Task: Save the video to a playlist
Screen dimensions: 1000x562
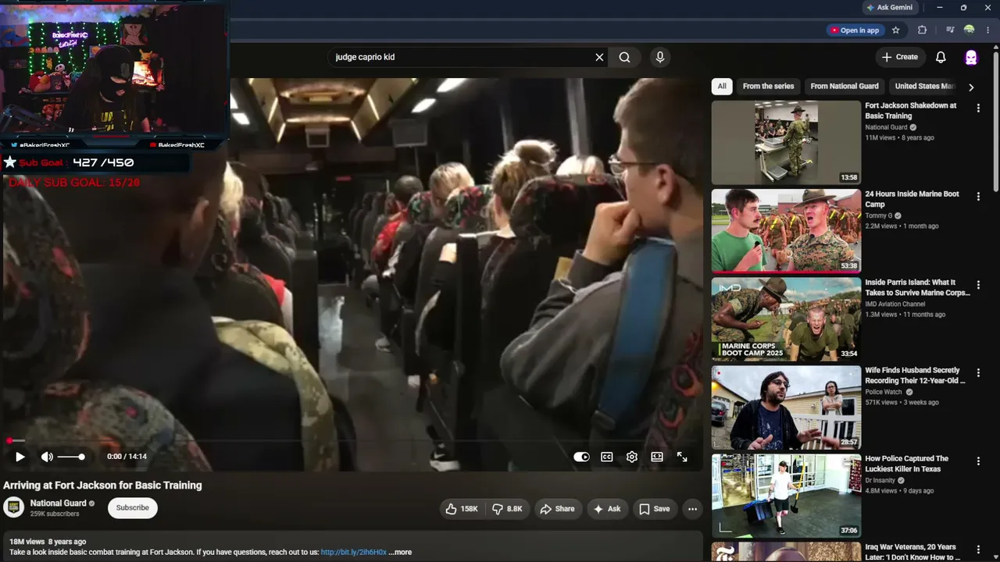Action: (x=655, y=509)
